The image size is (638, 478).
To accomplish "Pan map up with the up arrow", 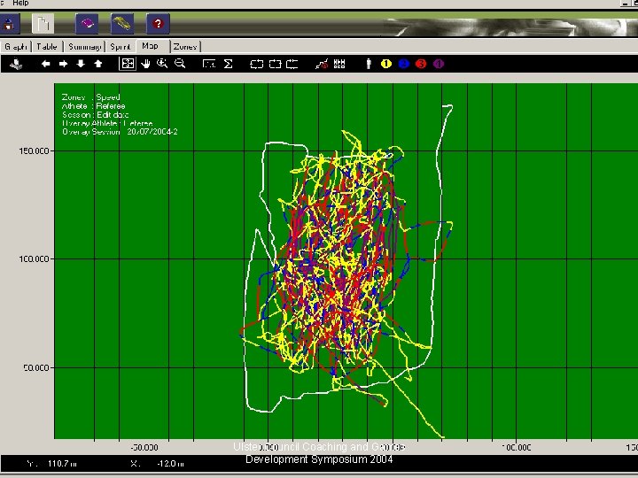I will (98, 64).
